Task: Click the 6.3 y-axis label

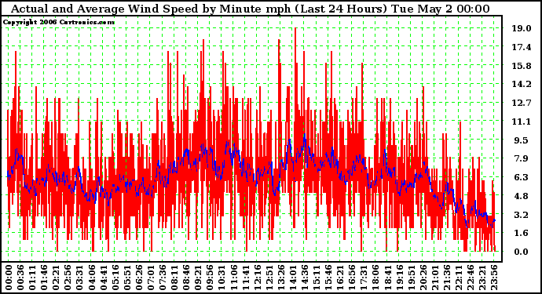Action: tap(522, 177)
